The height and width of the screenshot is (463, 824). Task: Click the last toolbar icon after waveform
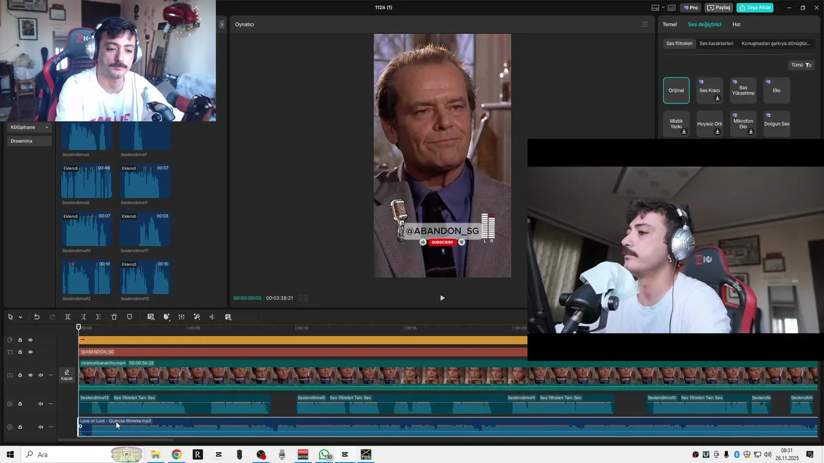pyautogui.click(x=228, y=317)
